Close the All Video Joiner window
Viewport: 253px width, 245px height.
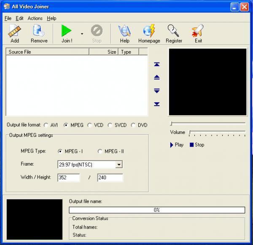point(244,7)
